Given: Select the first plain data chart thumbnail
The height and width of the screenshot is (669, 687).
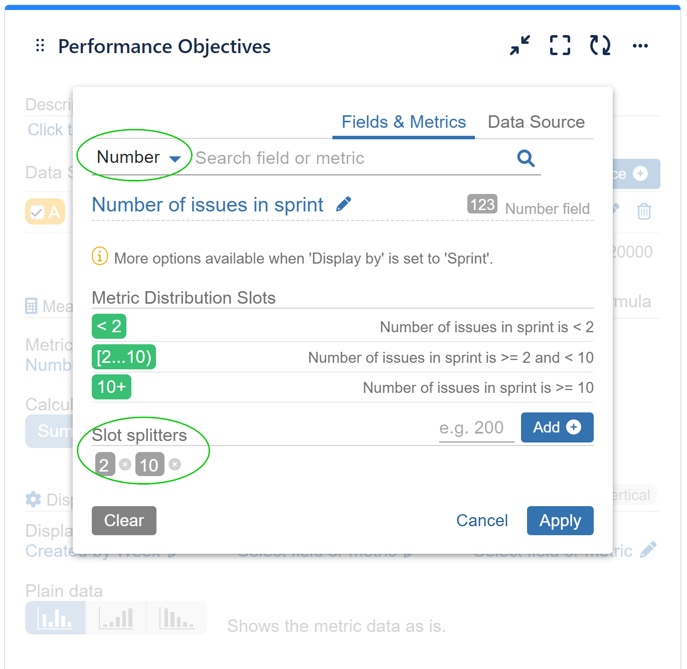Looking at the screenshot, I should (55, 617).
